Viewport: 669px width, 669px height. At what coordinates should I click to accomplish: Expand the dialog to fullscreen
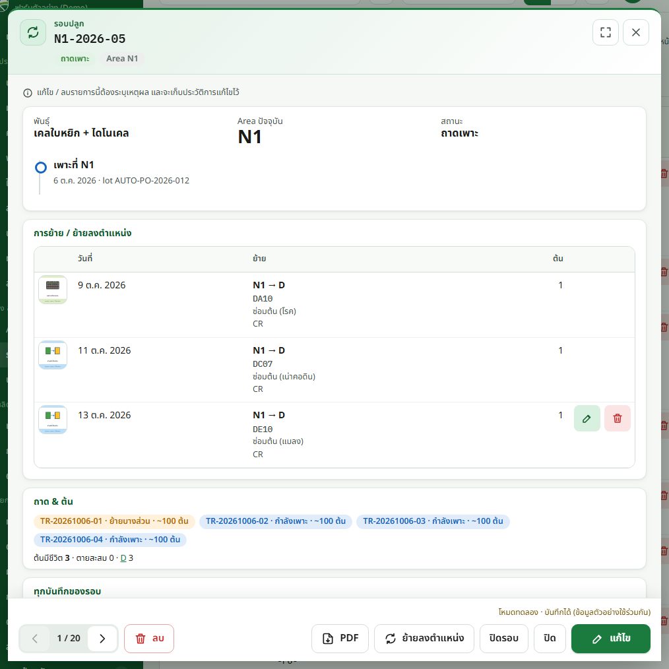click(606, 32)
